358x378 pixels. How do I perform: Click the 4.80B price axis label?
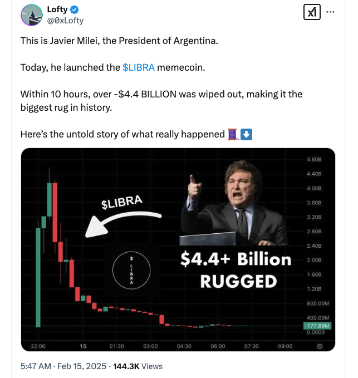315,159
